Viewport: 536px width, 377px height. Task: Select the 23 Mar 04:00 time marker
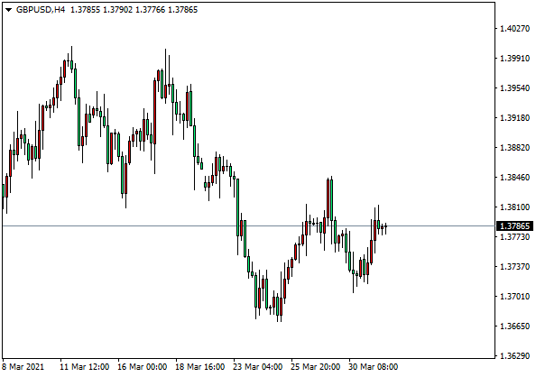tap(258, 367)
